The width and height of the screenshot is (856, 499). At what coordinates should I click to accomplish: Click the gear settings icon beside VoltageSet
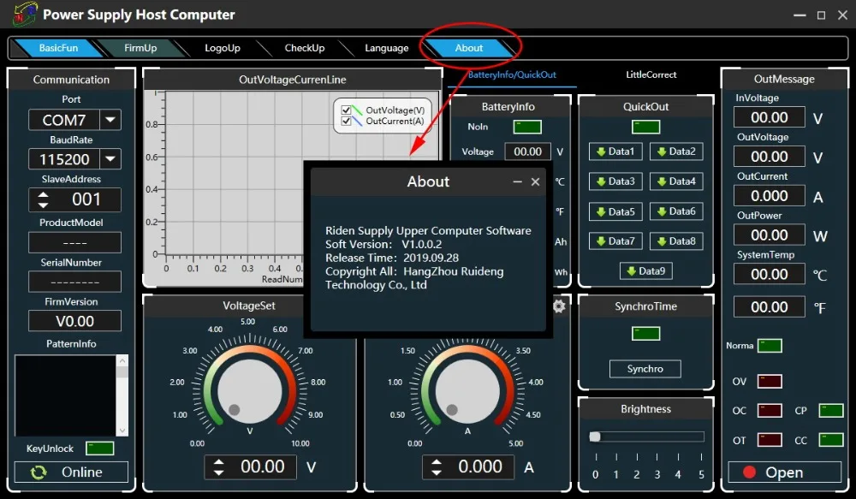click(559, 306)
